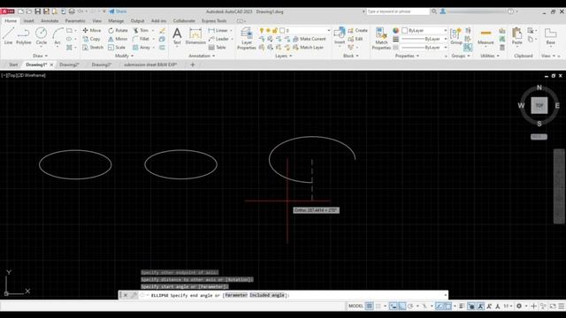Image resolution: width=566 pixels, height=318 pixels.
Task: Select the Circle tool
Action: pyautogui.click(x=42, y=36)
